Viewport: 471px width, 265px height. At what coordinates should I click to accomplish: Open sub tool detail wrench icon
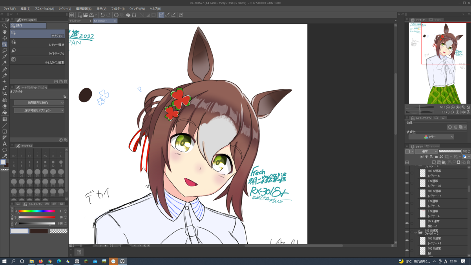click(66, 140)
